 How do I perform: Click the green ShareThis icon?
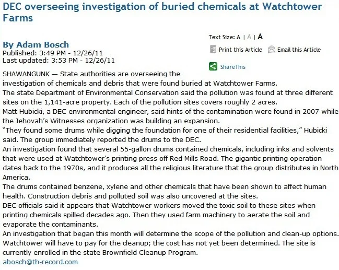(x=213, y=66)
